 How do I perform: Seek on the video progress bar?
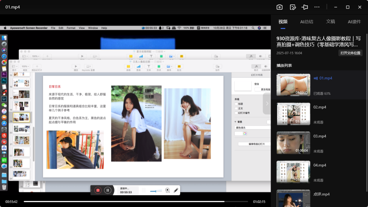pos(137,202)
